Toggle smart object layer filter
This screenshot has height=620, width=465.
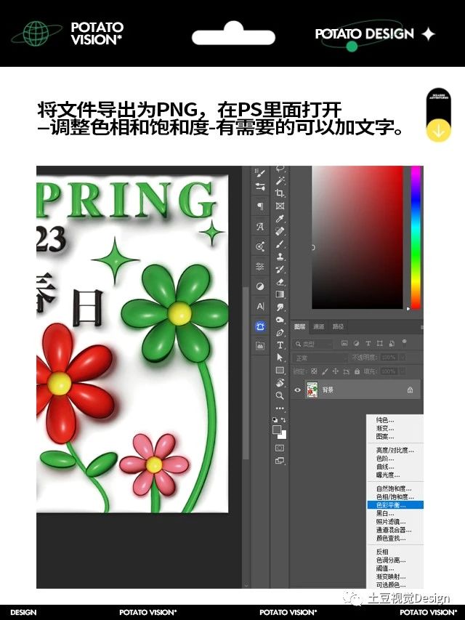(392, 343)
